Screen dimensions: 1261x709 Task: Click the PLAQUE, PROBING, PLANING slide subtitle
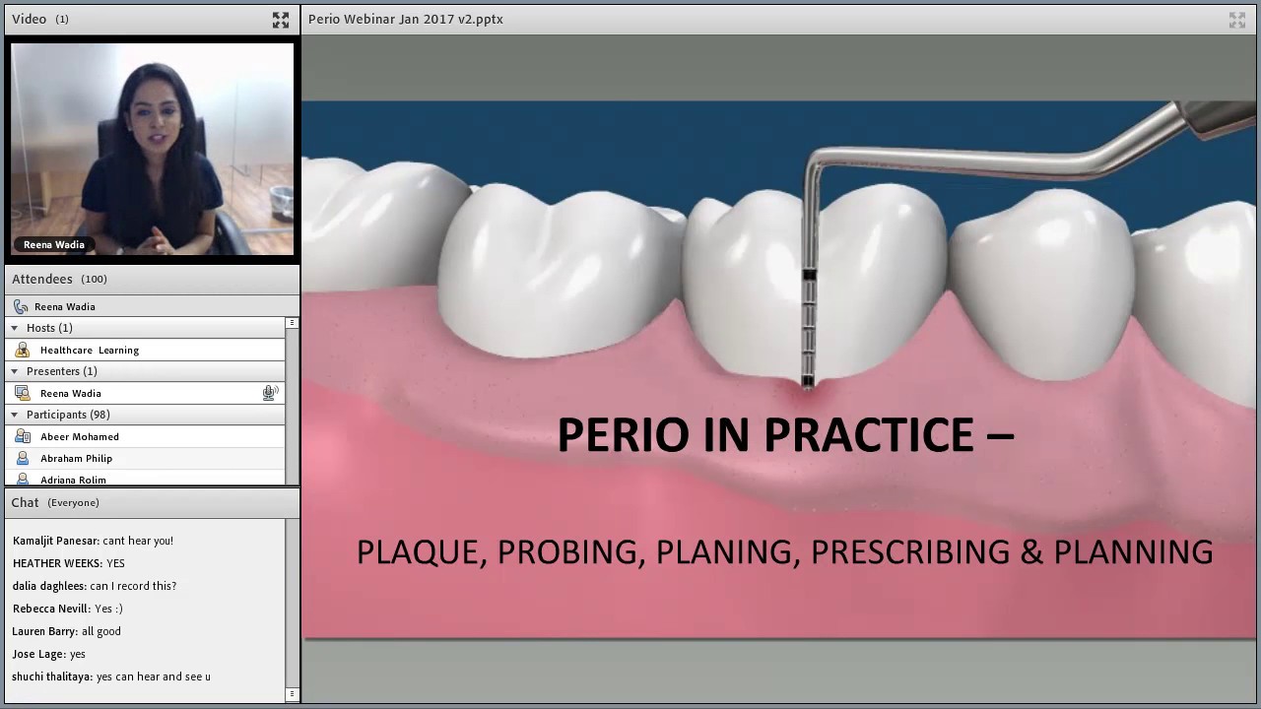[784, 551]
